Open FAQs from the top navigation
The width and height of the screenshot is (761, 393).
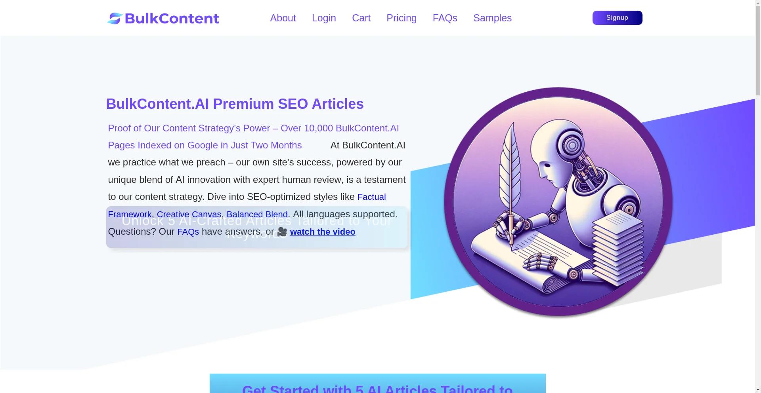pyautogui.click(x=445, y=18)
